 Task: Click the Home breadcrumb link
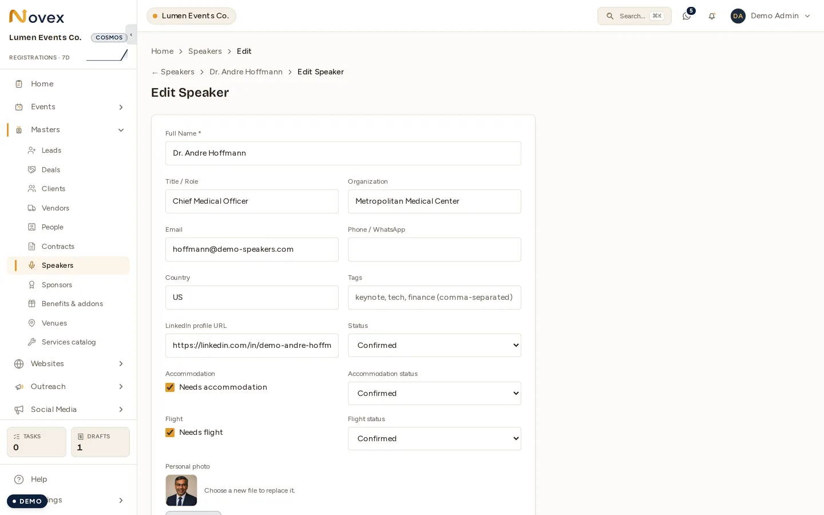coord(162,51)
